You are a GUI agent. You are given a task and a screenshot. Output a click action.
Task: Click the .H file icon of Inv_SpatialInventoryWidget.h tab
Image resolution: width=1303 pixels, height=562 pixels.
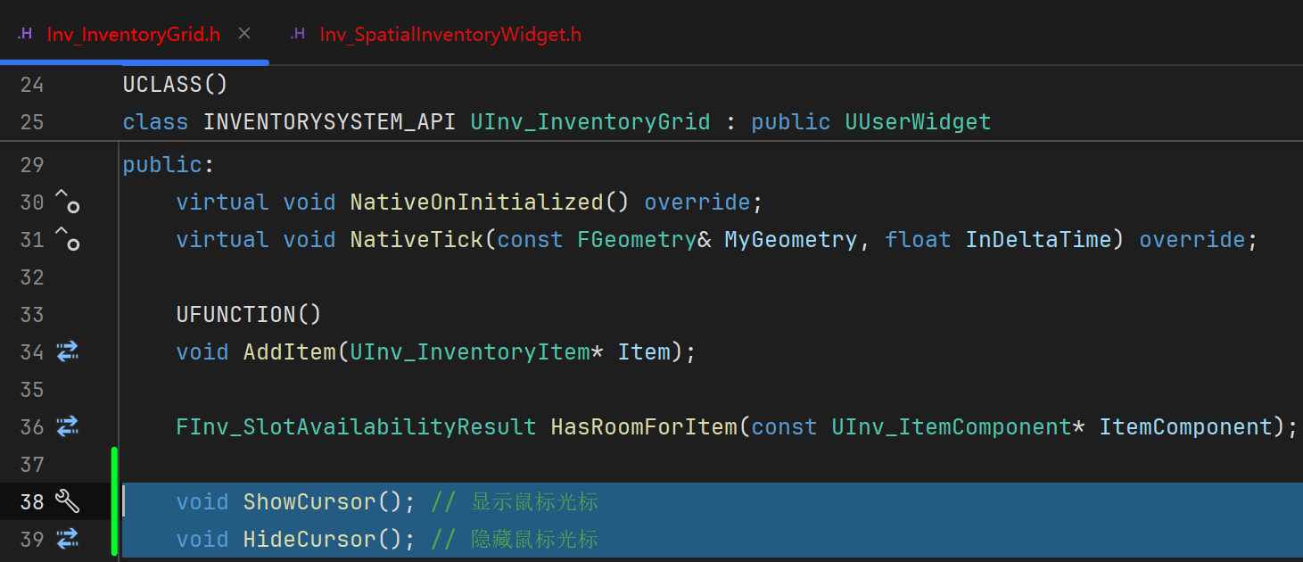tap(298, 34)
